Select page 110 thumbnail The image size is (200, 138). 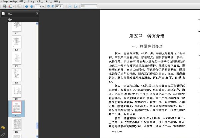(x=17, y=75)
